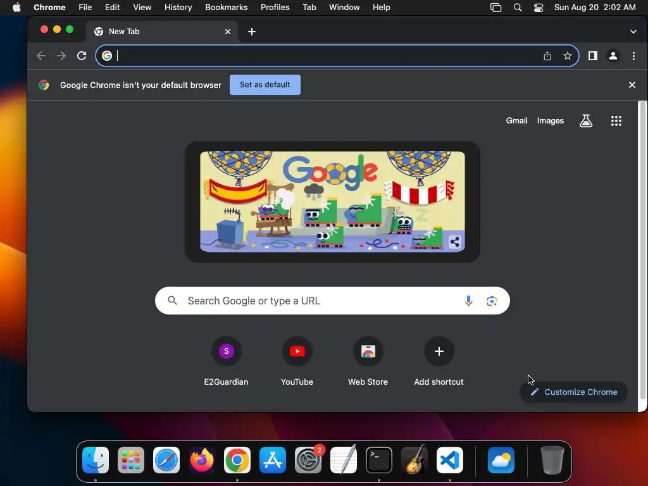Open the Gmail link
Image resolution: width=648 pixels, height=486 pixels.
coord(516,121)
